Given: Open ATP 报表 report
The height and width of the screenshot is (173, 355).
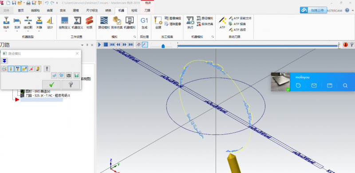Looking at the screenshot, I should point(237,24).
